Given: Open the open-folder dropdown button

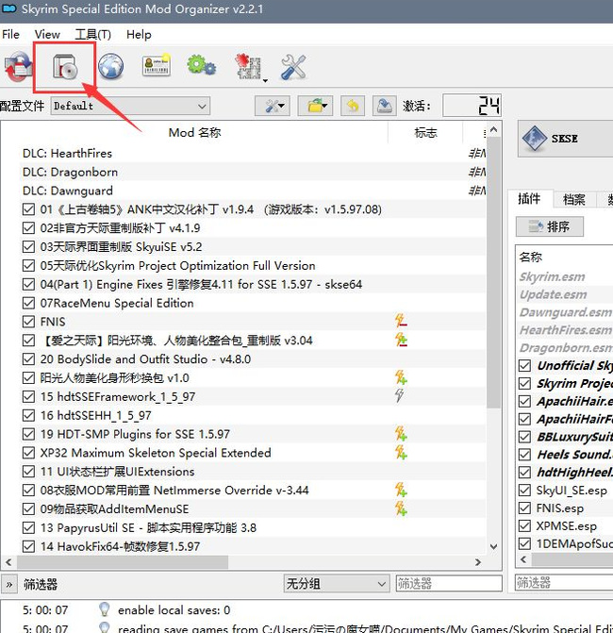Looking at the screenshot, I should [x=319, y=106].
